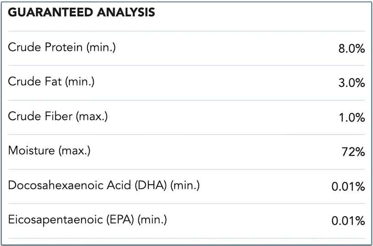Select the Moisture (max.) label
The height and width of the screenshot is (246, 373).
pyautogui.click(x=49, y=151)
